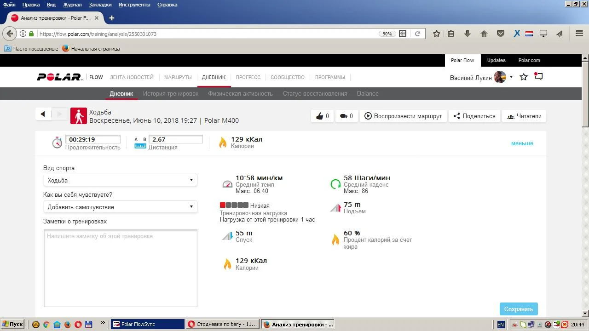589x331 pixels.
Task: Click Начальная страница bookmark
Action: [x=91, y=48]
